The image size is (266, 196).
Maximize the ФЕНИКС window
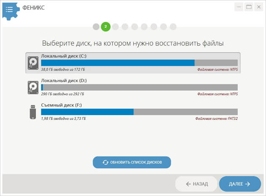pos(249,7)
